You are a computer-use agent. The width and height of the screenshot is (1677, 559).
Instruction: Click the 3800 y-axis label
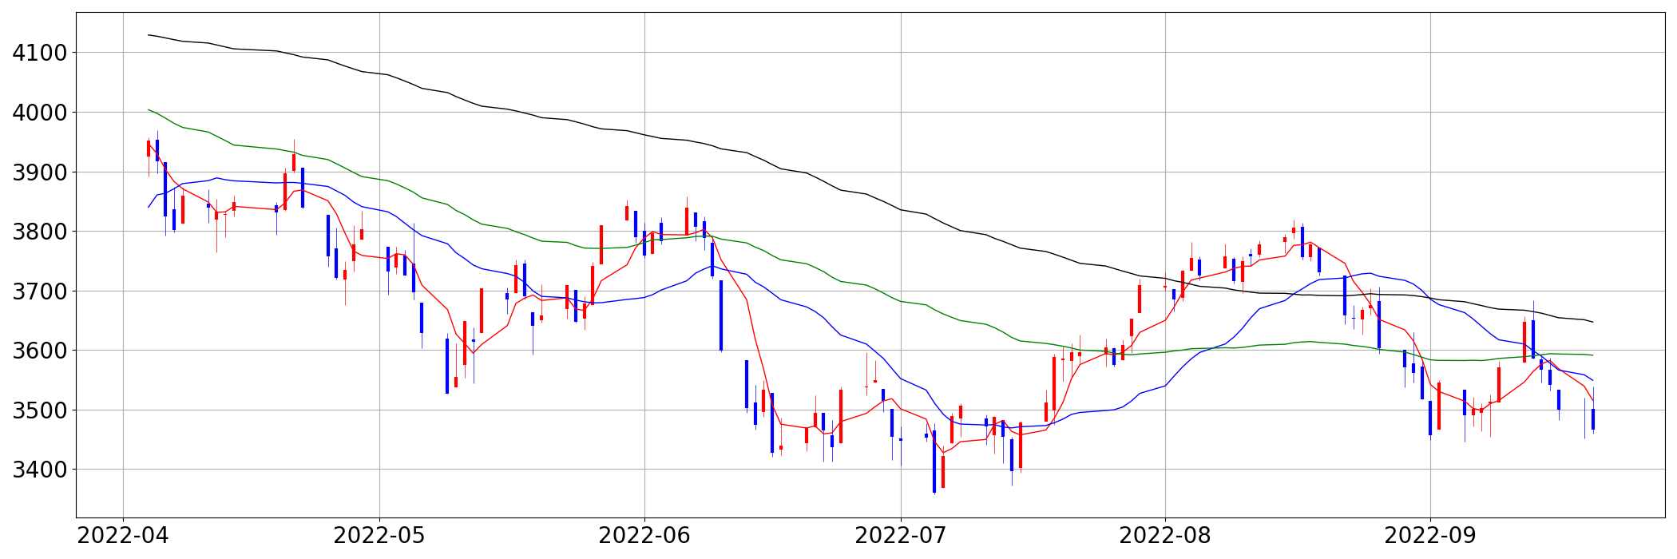click(40, 232)
